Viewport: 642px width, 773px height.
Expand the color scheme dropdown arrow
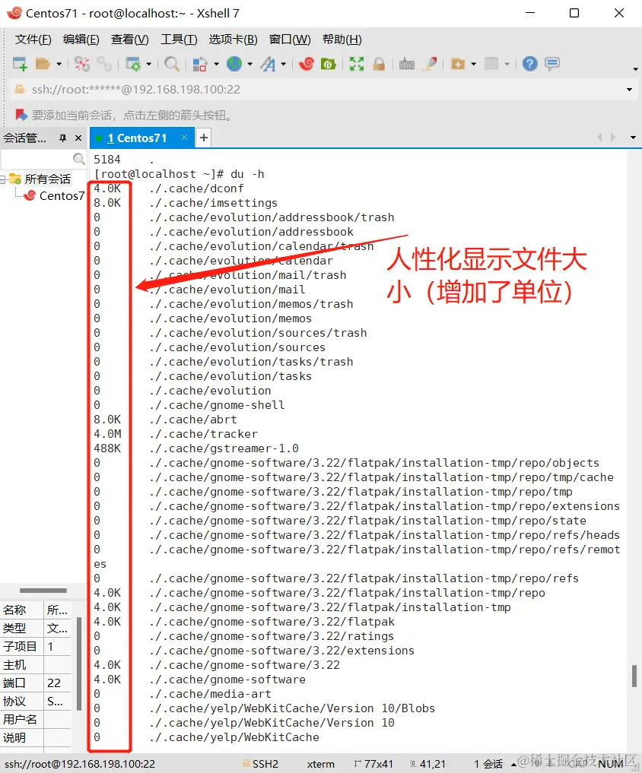216,64
